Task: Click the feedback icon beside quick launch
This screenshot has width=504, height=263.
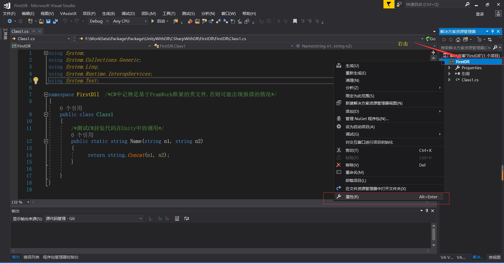Action: tap(399, 4)
